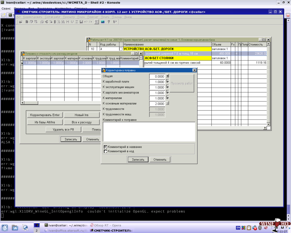The height and width of the screenshot is (233, 291).
Task: Open the 'Корректировать' menu
Action: click(33, 17)
